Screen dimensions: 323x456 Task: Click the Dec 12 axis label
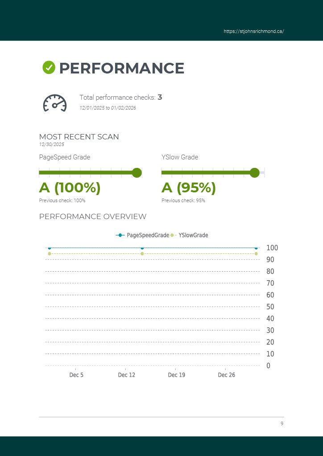click(126, 375)
